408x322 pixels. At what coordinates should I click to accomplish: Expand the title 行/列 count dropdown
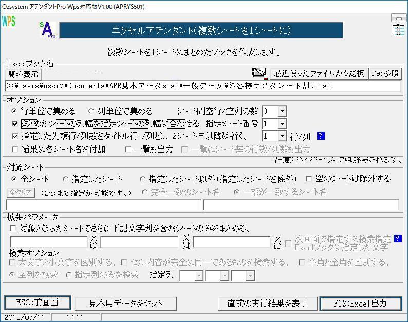click(282, 137)
